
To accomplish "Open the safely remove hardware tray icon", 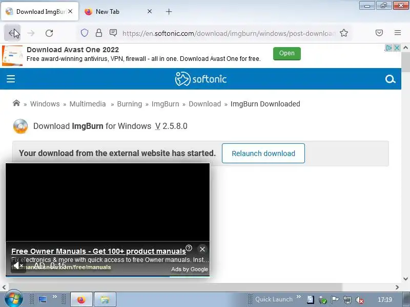I will [x=323, y=300].
